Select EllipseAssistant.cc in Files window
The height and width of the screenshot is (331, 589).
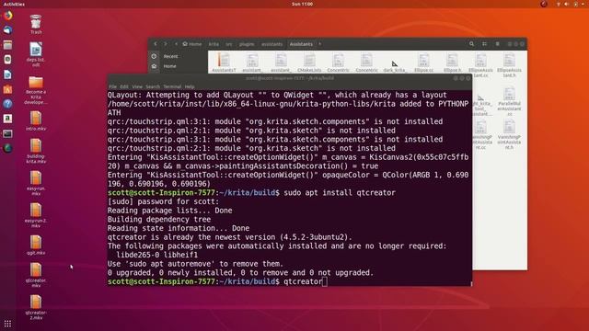click(480, 64)
